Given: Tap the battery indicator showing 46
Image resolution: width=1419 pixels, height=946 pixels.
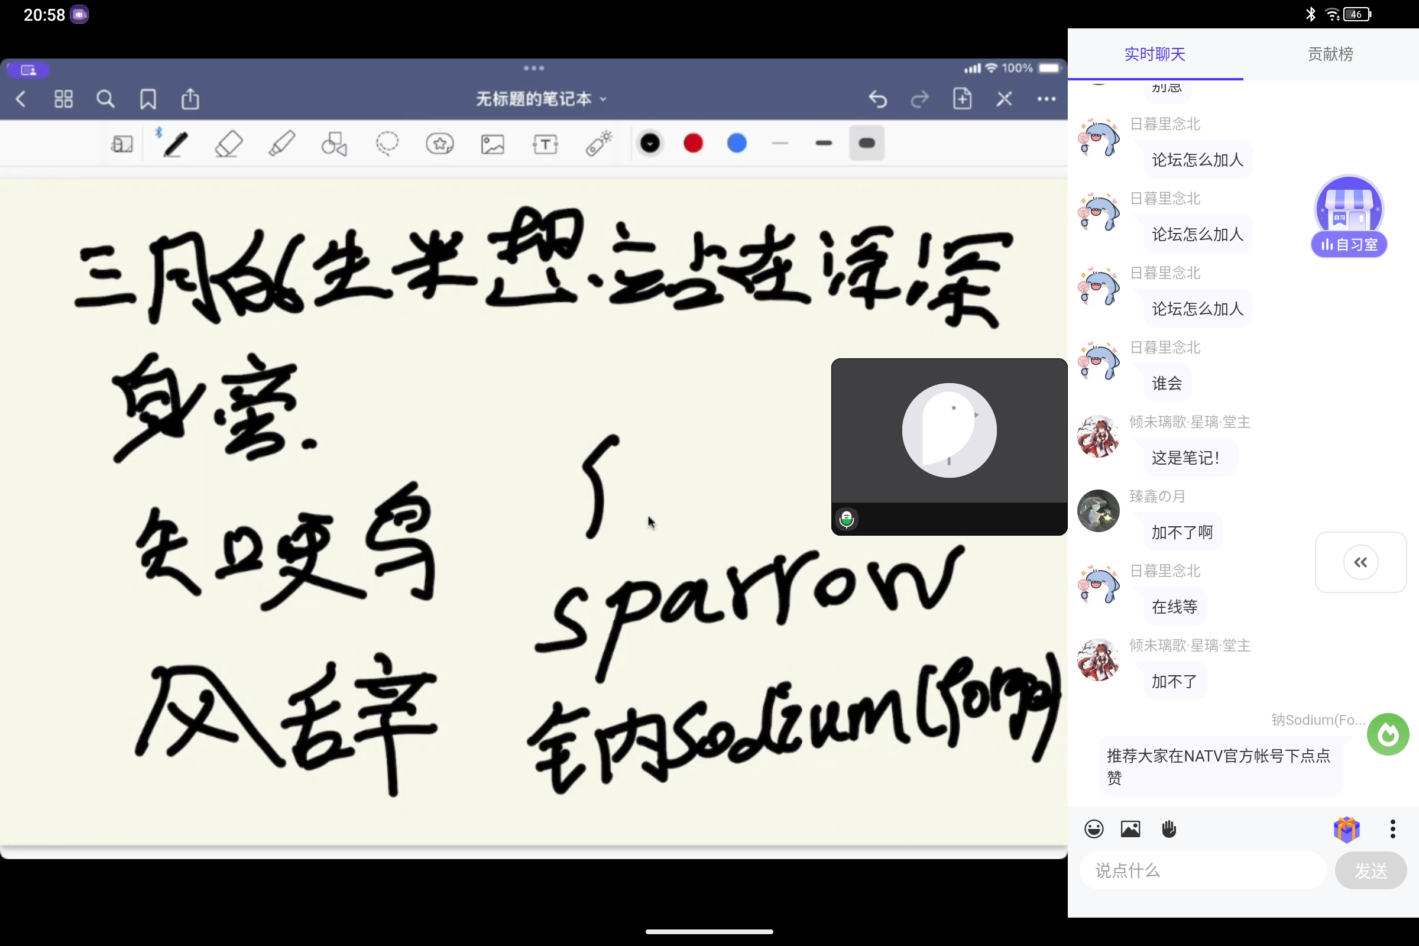Looking at the screenshot, I should click(1358, 14).
